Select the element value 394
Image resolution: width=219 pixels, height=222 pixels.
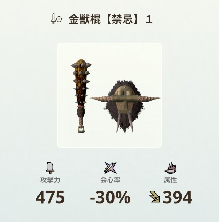(177, 197)
